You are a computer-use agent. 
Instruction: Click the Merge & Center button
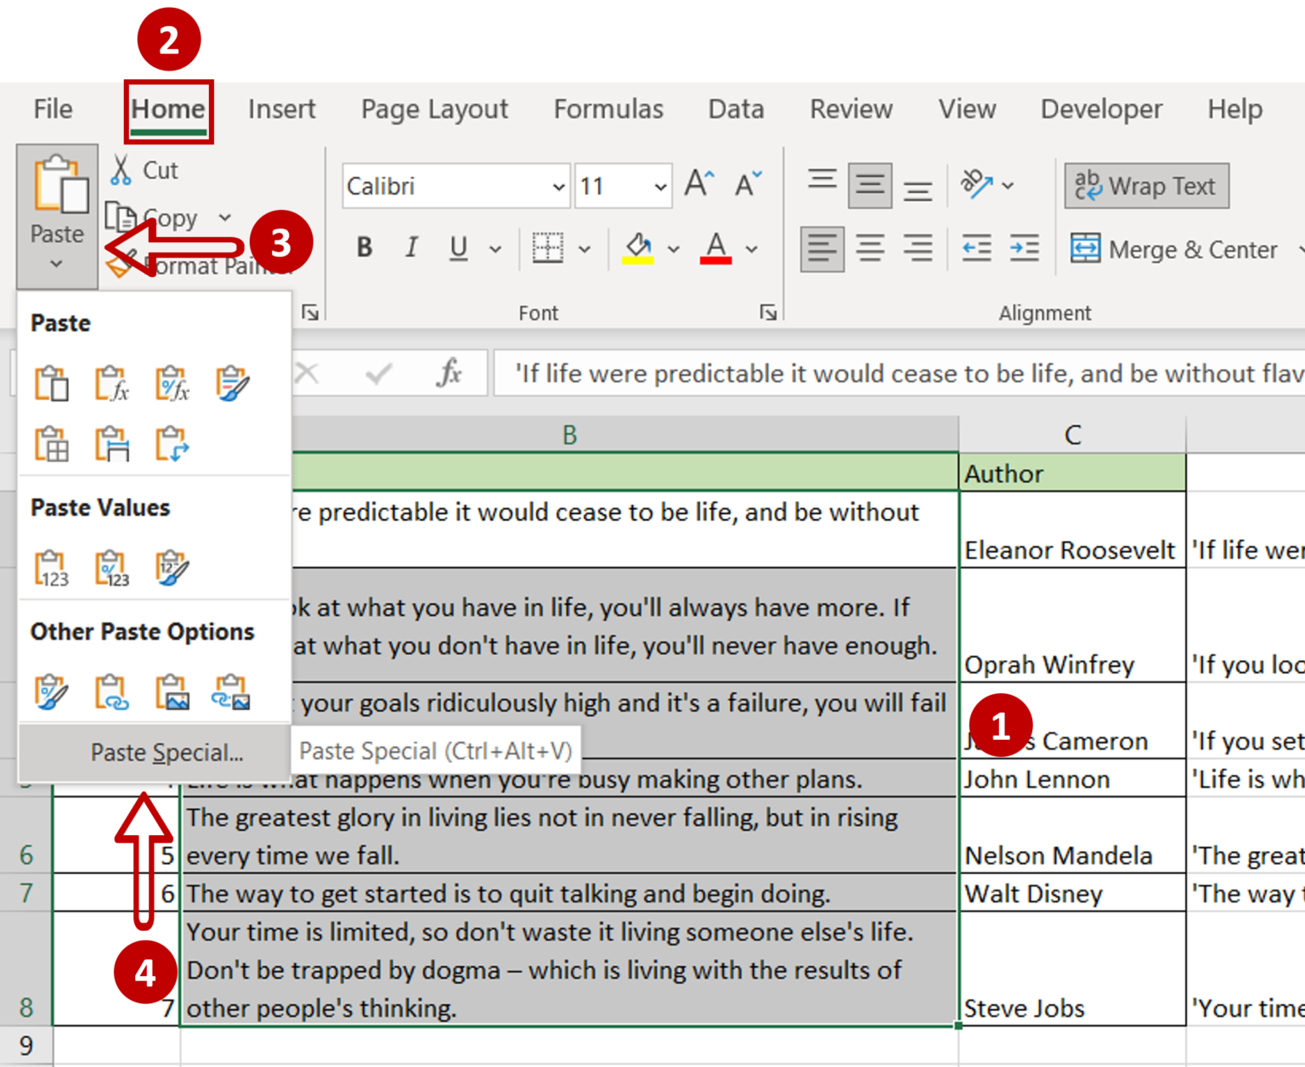pos(1175,250)
